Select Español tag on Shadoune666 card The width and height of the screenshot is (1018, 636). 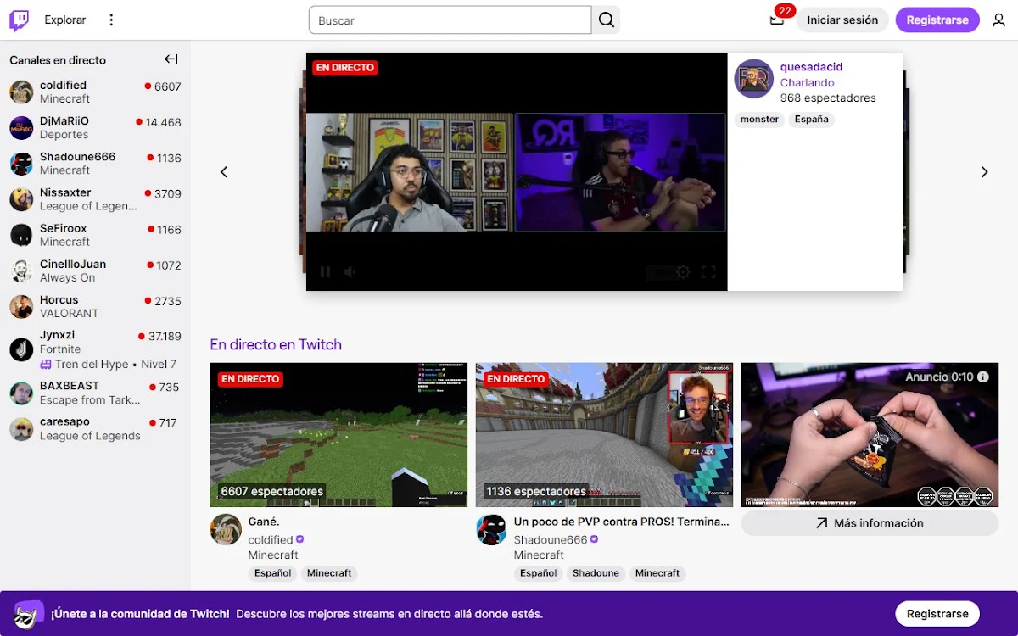click(x=539, y=573)
